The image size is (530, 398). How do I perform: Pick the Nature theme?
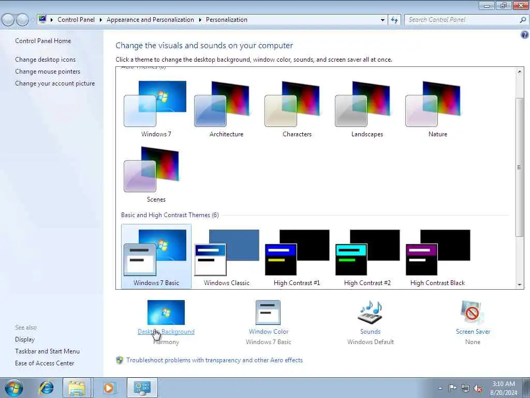tap(437, 109)
